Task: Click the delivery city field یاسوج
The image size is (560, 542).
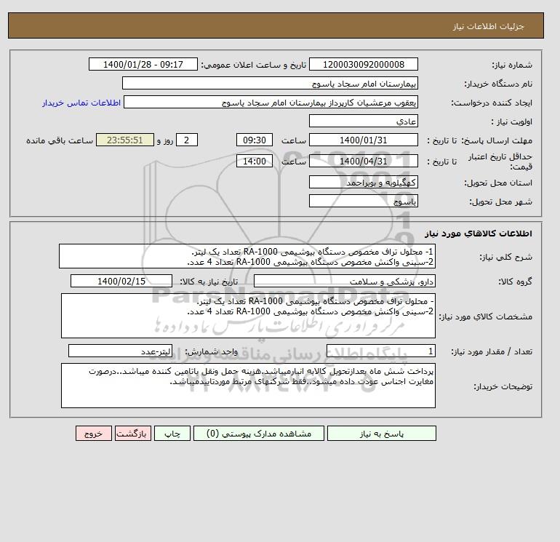Action: [x=363, y=201]
